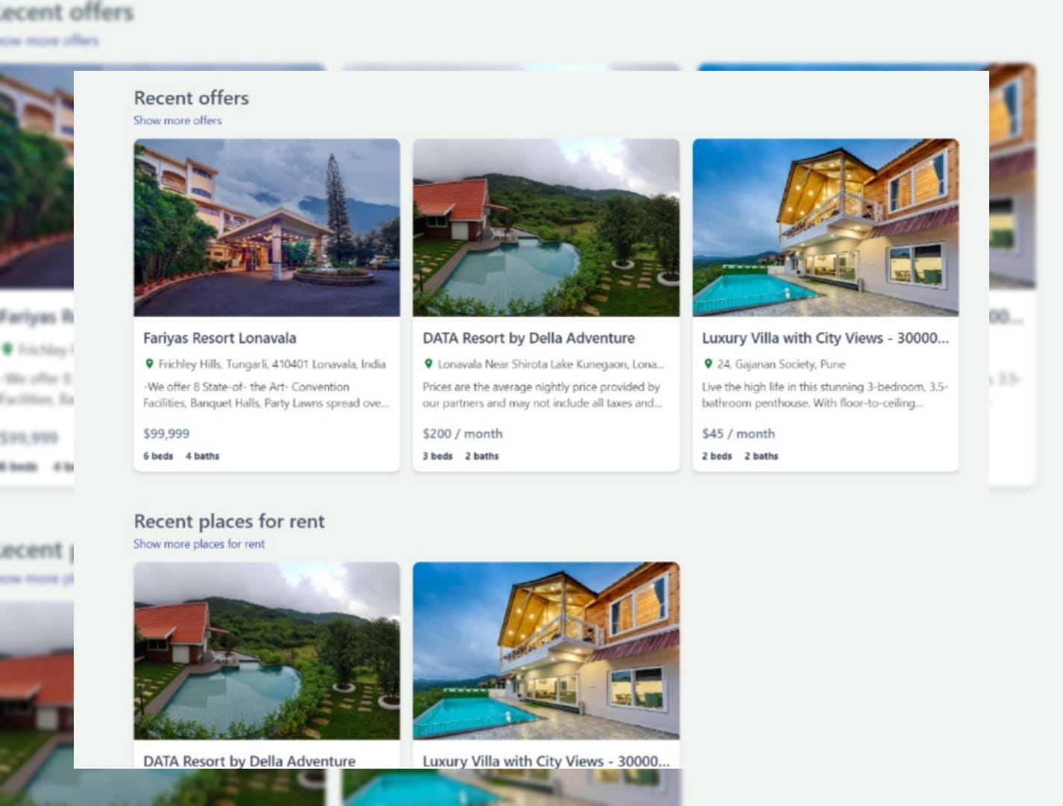1063x806 pixels.
Task: Click the '$45 / month' price
Action: click(739, 434)
